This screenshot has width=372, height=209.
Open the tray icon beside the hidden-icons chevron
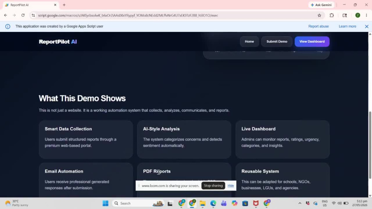pyautogui.click(x=308, y=203)
